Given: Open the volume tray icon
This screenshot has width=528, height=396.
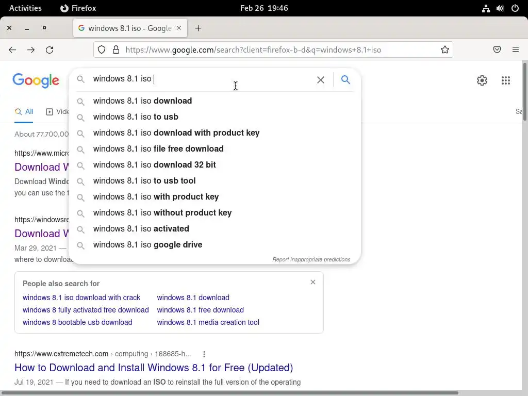Looking at the screenshot, I should [500, 8].
